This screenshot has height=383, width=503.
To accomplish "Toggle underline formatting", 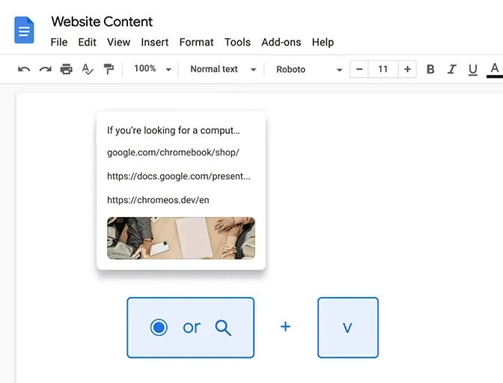I will coord(473,70).
